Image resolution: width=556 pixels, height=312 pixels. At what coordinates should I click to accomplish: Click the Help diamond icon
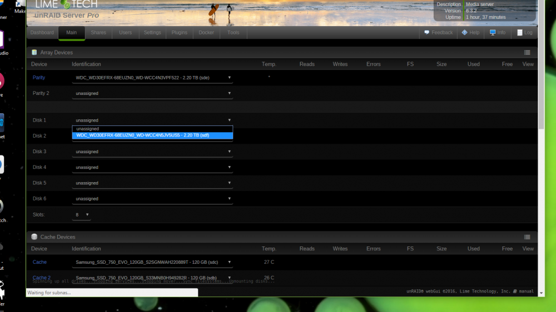point(464,32)
